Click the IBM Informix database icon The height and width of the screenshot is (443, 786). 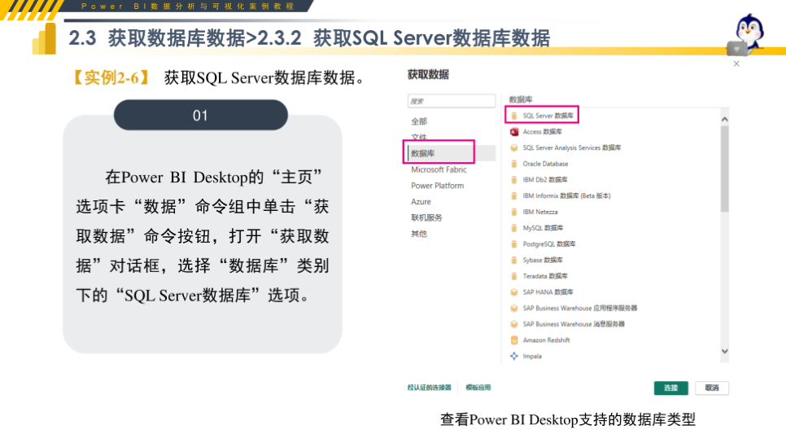tap(513, 195)
